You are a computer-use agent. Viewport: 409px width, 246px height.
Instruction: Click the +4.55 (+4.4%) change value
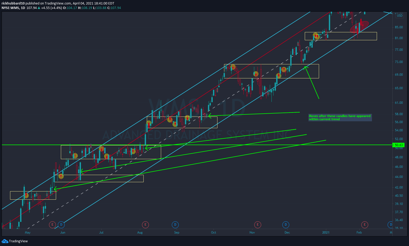pyautogui.click(x=51, y=8)
